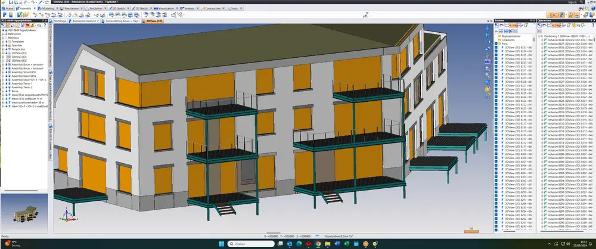Open dropdown arrow next to Simulation tab
The image size is (596, 249).
tap(105, 8)
